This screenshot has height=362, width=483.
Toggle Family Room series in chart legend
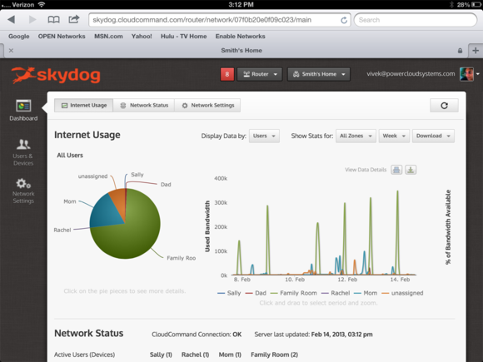coord(294,293)
